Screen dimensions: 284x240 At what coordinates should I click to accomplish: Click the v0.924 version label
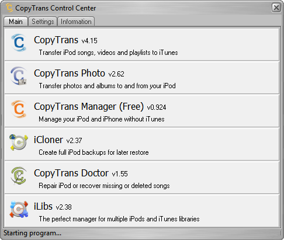(157, 107)
